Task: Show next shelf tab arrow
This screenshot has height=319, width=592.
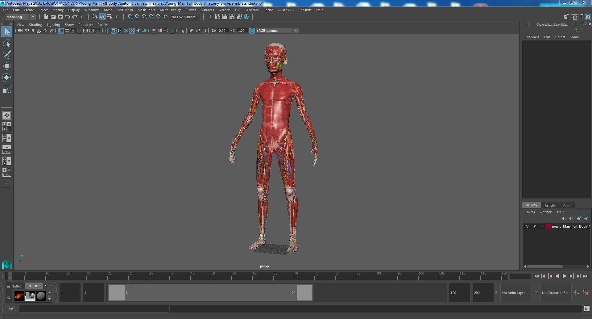Action: 51,286
